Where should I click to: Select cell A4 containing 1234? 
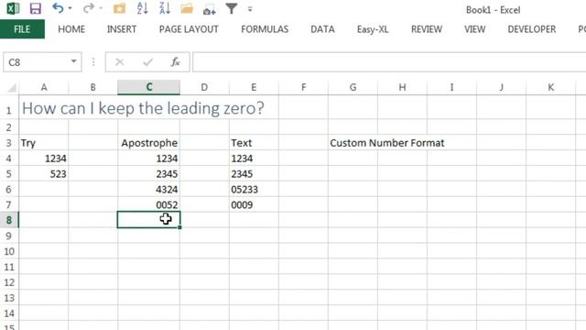44,159
